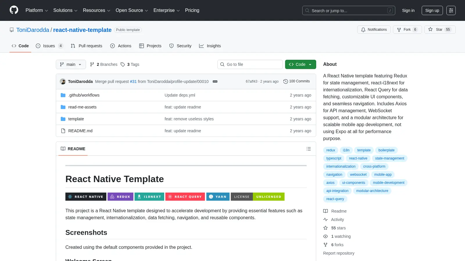Switch to the Code tab
The width and height of the screenshot is (465, 261).
pyautogui.click(x=20, y=46)
